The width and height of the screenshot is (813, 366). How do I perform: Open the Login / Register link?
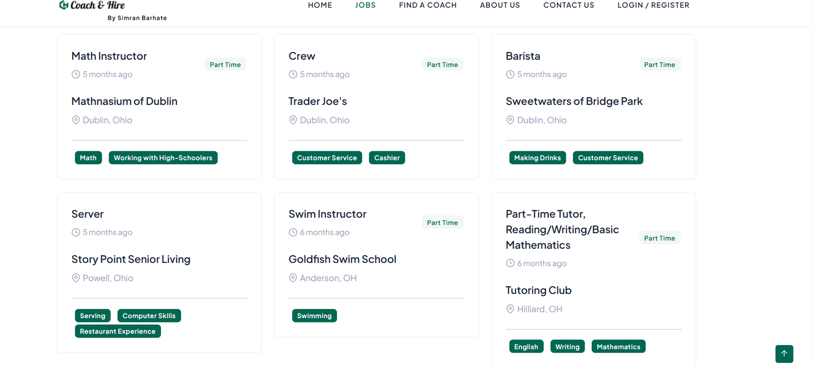(x=653, y=5)
